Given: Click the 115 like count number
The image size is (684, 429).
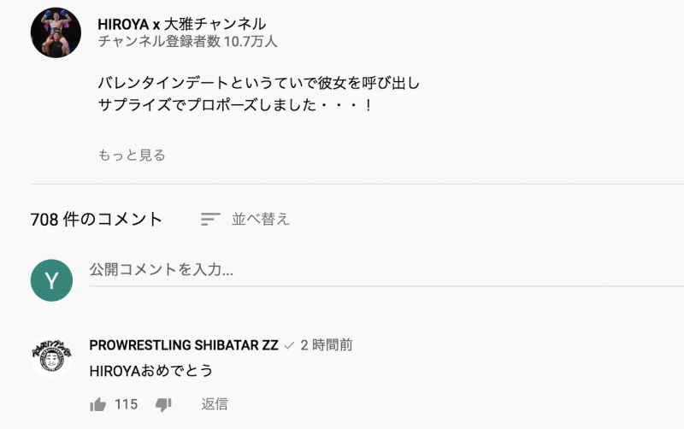Looking at the screenshot, I should pos(126,404).
